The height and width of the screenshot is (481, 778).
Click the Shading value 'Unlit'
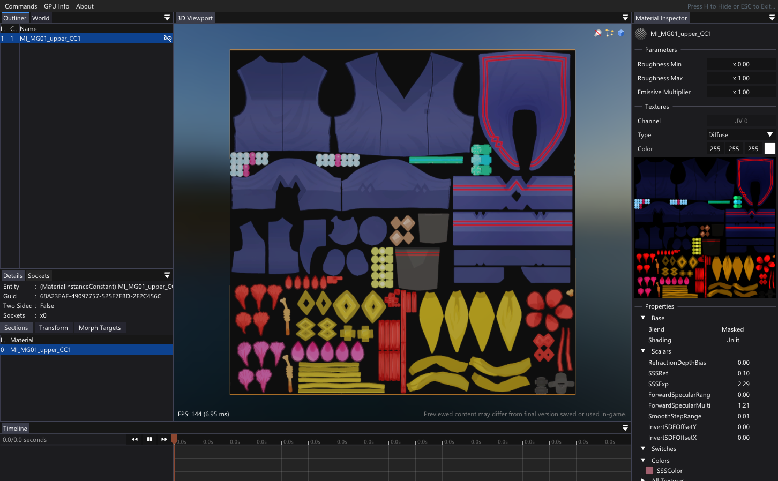click(x=732, y=340)
